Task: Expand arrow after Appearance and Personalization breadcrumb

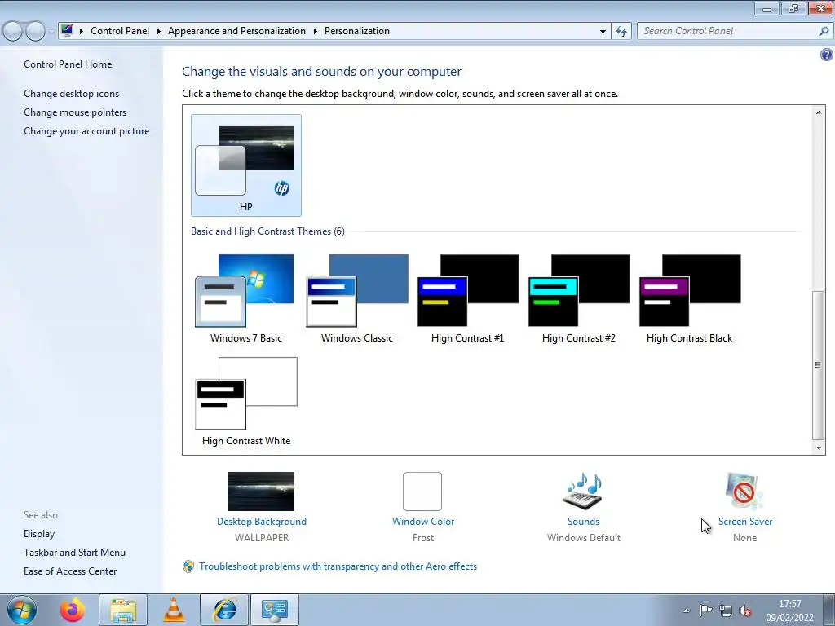Action: 316,32
